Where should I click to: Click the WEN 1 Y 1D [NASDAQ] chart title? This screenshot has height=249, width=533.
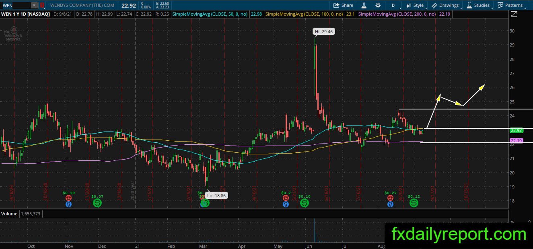[26, 14]
